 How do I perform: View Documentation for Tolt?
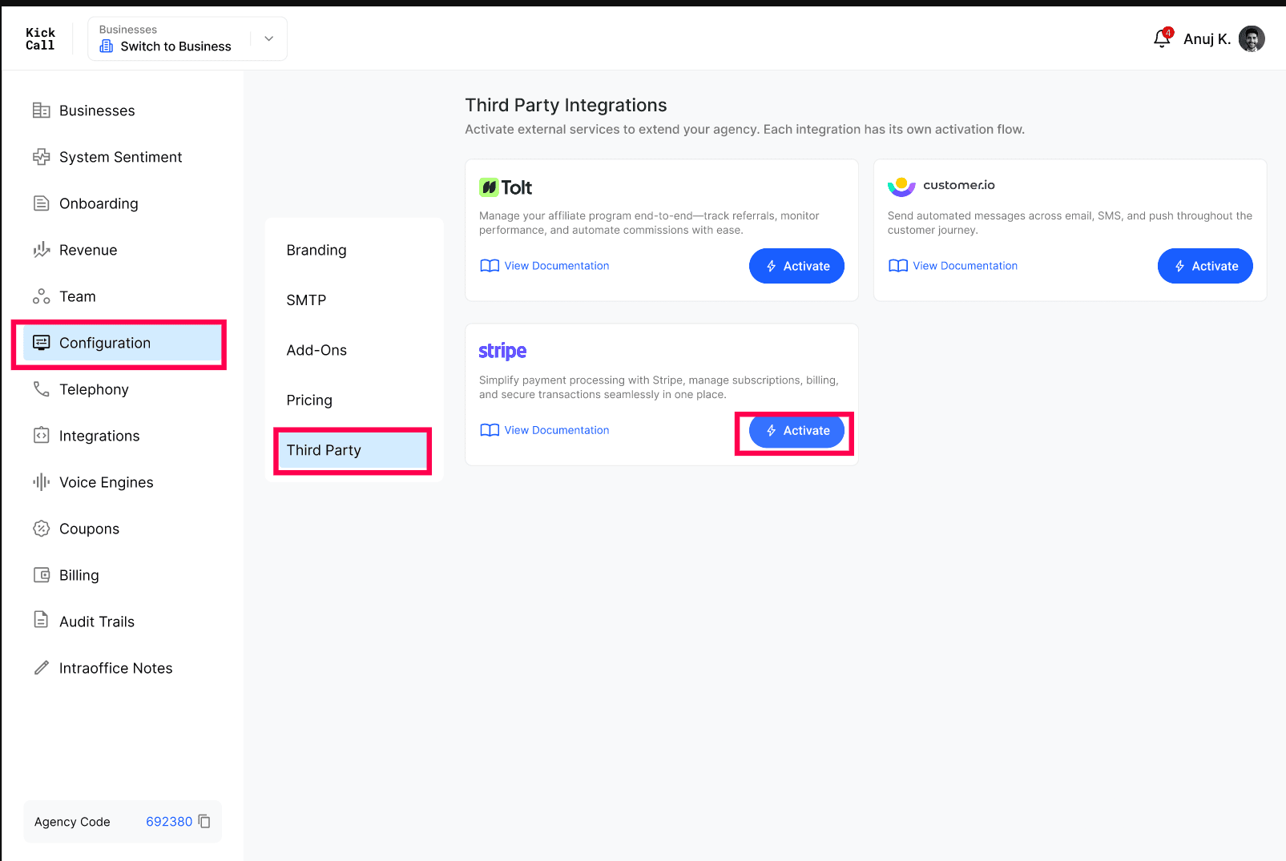click(x=545, y=266)
